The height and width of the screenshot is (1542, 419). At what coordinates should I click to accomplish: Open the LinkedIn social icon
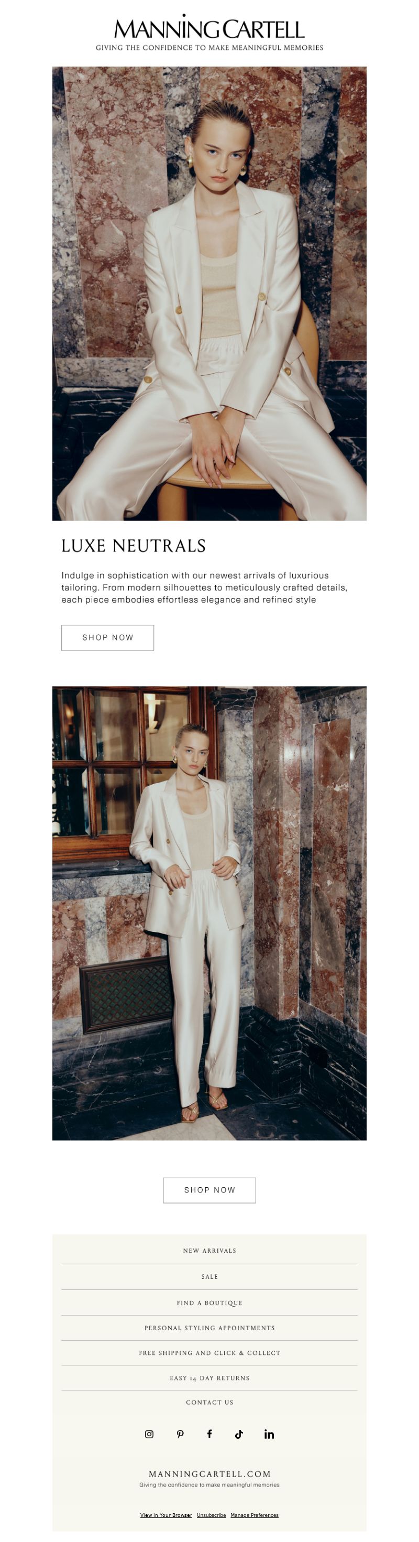(x=269, y=1434)
